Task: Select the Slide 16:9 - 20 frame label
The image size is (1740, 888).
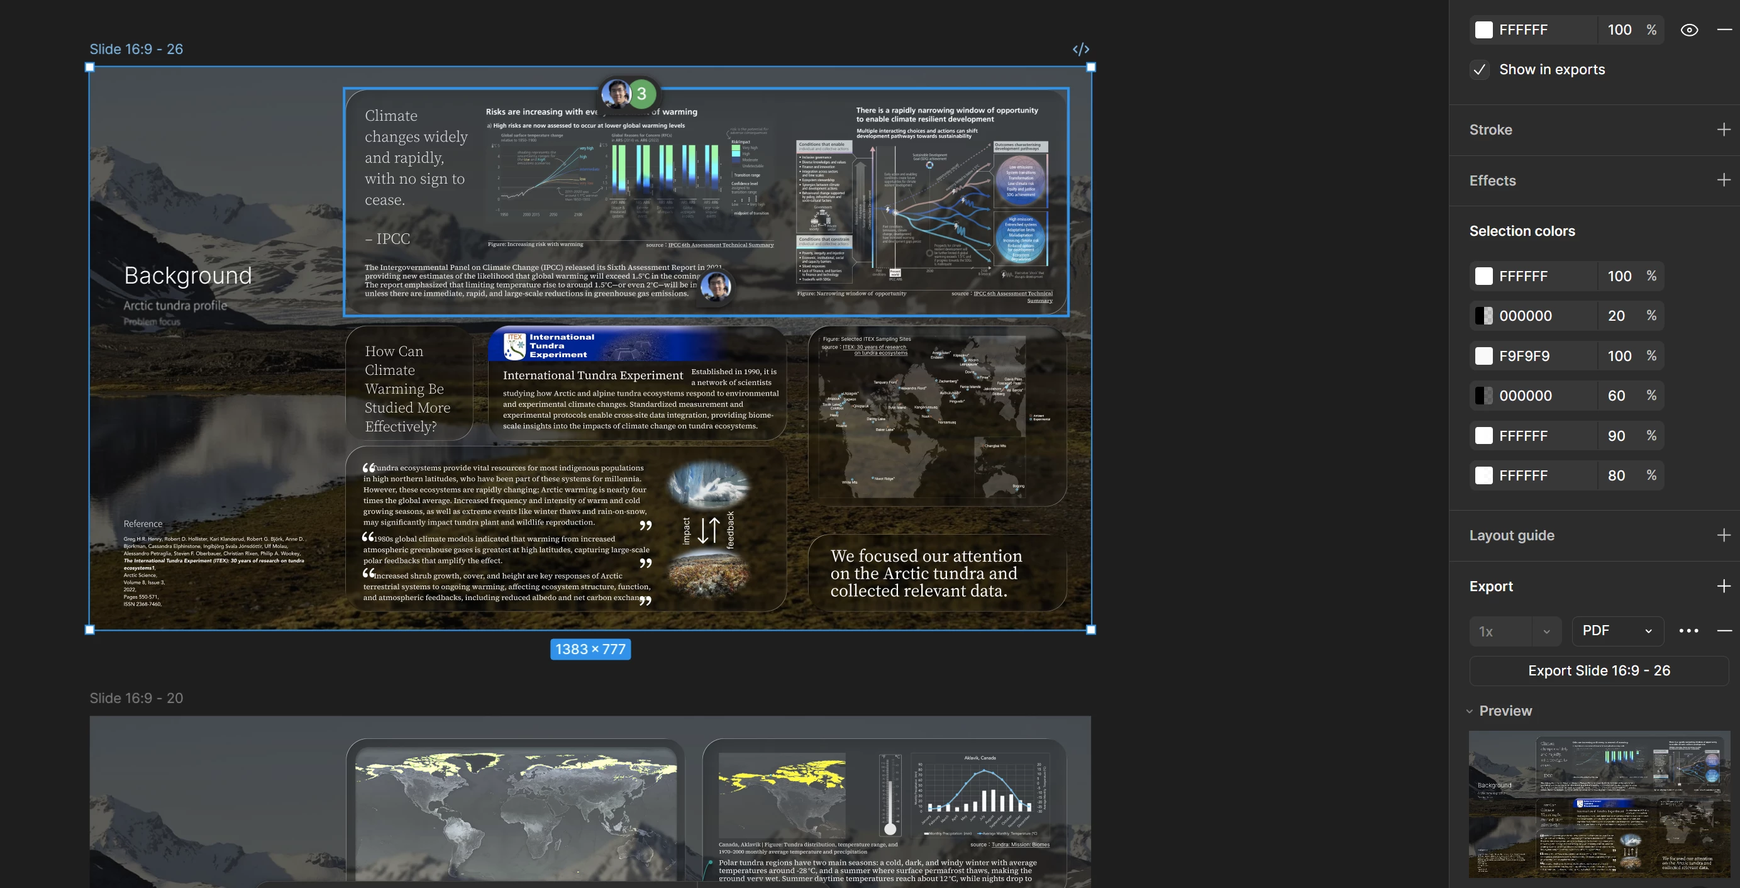Action: [136, 698]
